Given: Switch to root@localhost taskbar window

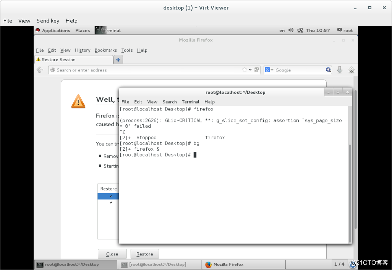Looking at the screenshot, I should (76, 264).
